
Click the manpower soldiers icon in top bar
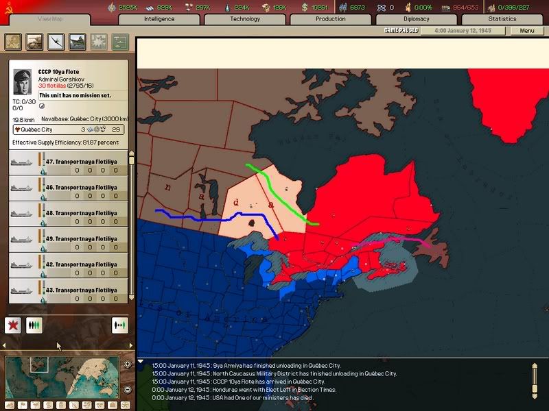(x=343, y=8)
